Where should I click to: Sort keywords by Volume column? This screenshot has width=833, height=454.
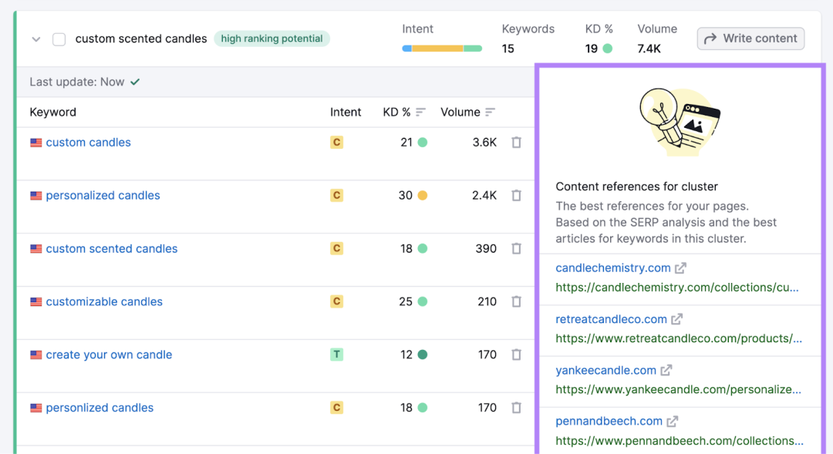tap(490, 112)
